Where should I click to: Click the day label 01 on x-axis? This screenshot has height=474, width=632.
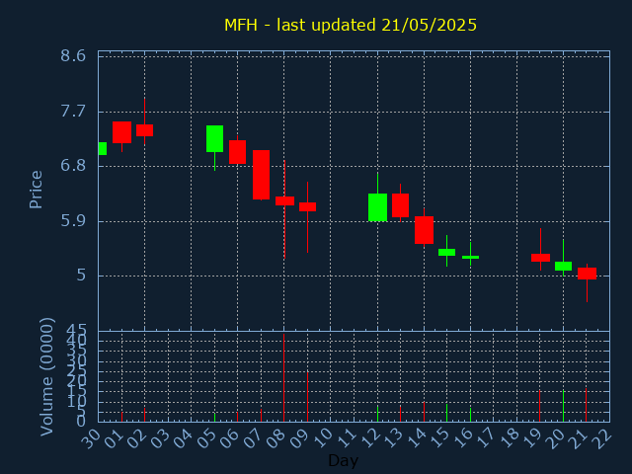click(x=115, y=438)
